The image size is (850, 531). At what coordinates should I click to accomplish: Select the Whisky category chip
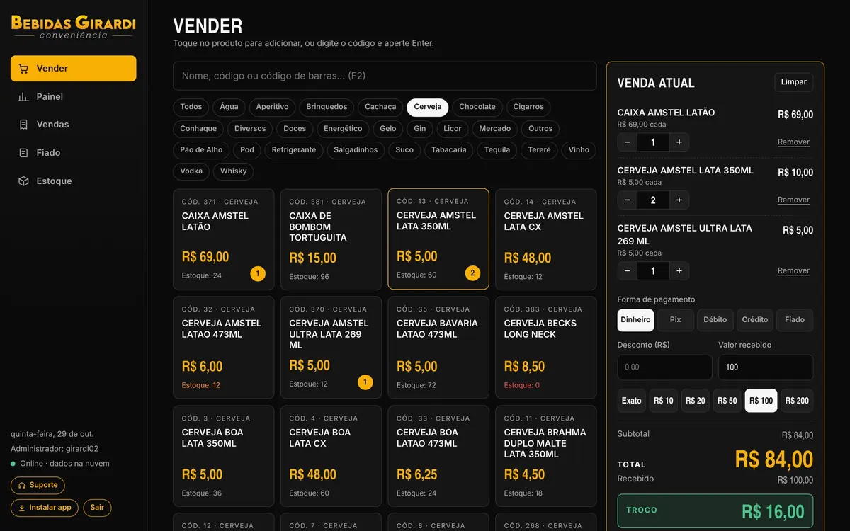click(x=234, y=171)
